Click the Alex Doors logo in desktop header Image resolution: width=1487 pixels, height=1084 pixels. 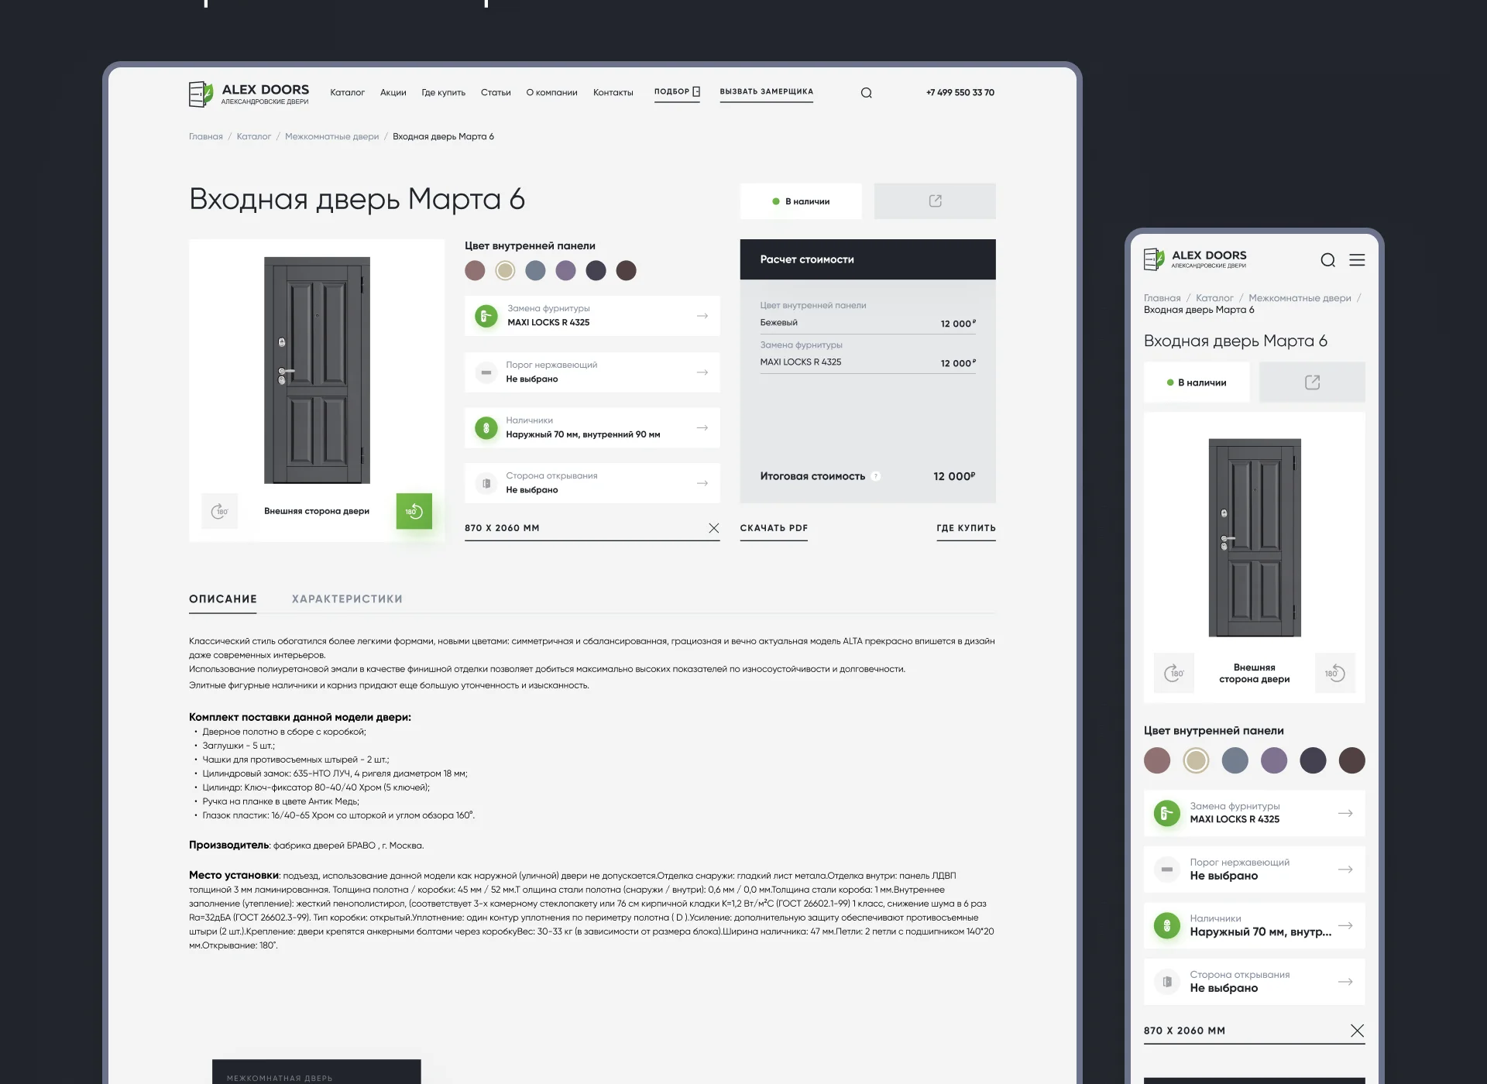(x=249, y=94)
